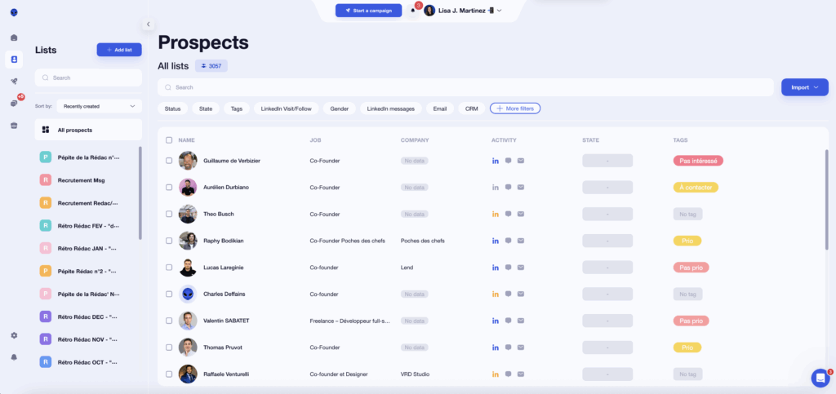Expand the Sort by Recently created dropdown

point(99,106)
